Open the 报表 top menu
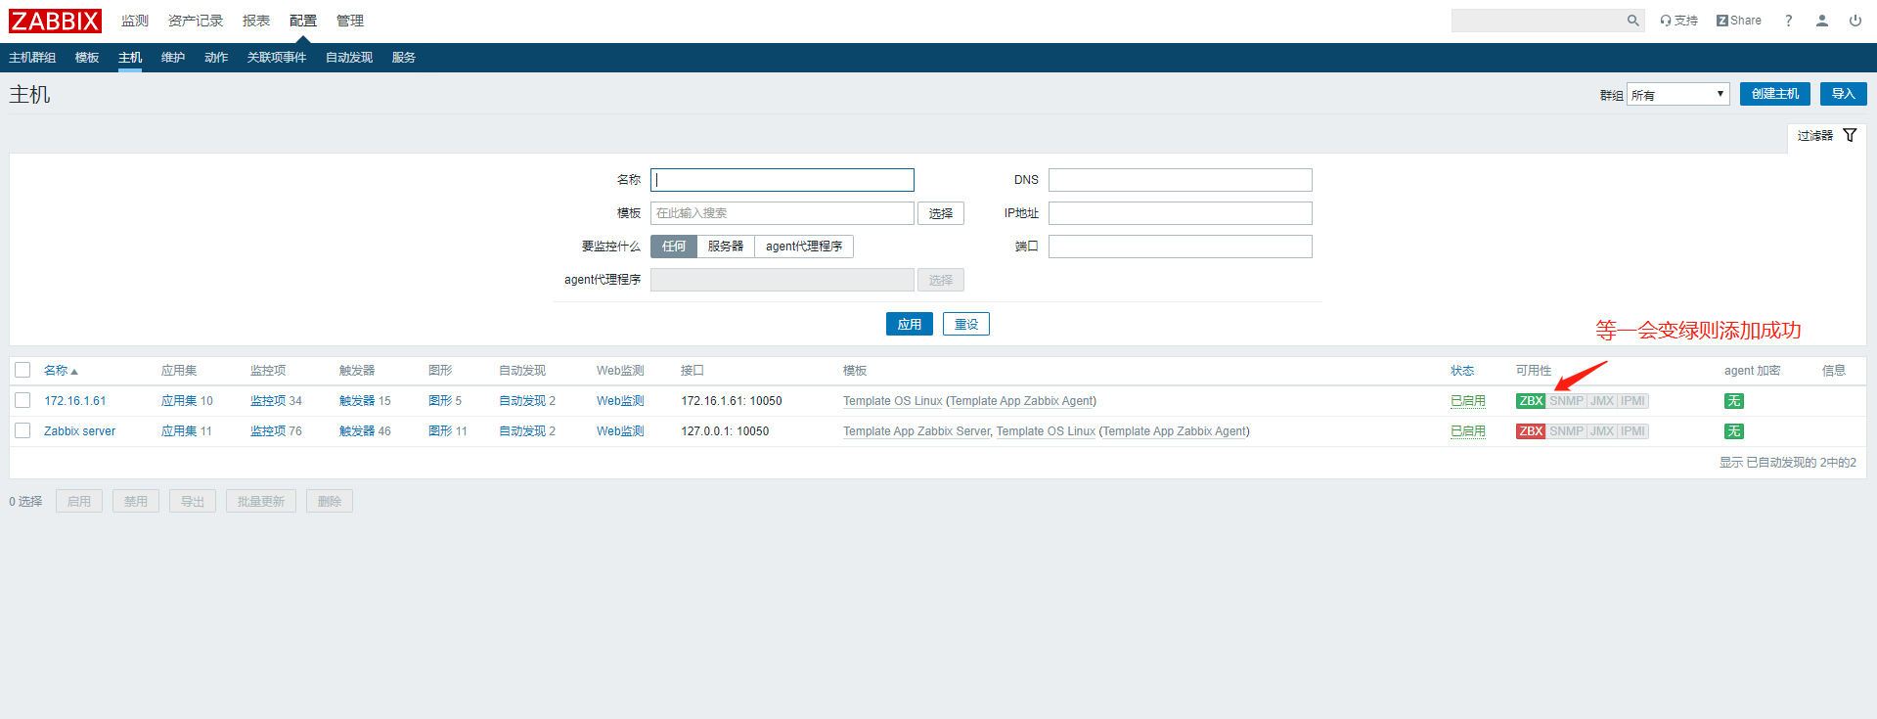Image resolution: width=1877 pixels, height=719 pixels. (x=256, y=21)
